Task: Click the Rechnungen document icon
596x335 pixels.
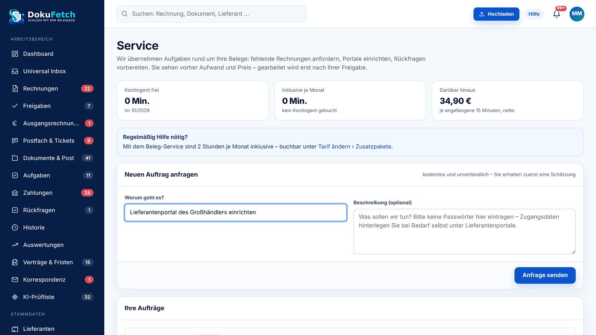Action: point(15,89)
